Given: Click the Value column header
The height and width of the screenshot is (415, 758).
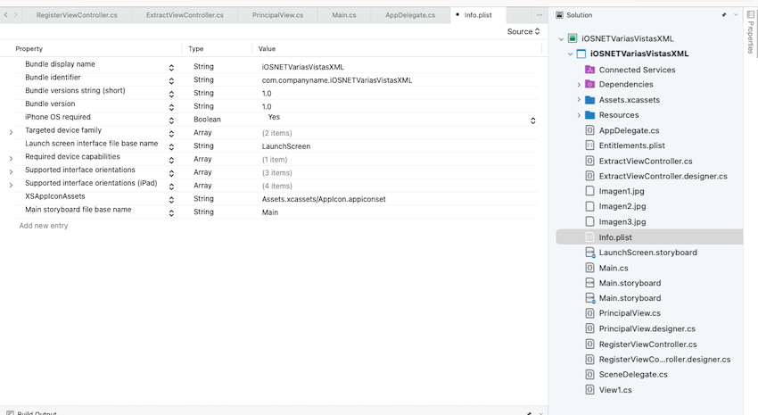Looking at the screenshot, I should 267,49.
